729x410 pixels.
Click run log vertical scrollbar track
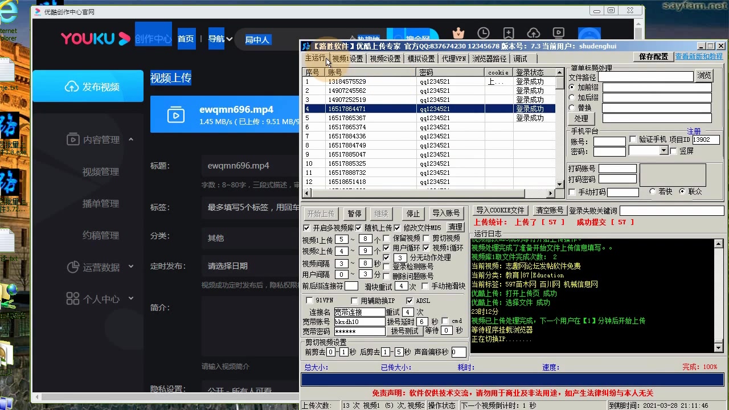pos(718,296)
